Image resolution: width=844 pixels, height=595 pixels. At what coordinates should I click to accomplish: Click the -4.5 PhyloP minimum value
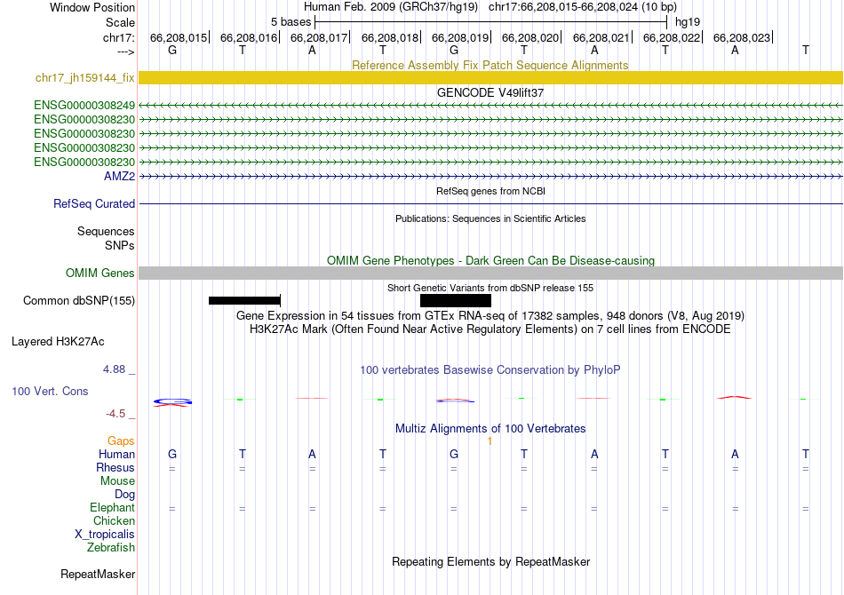click(115, 414)
